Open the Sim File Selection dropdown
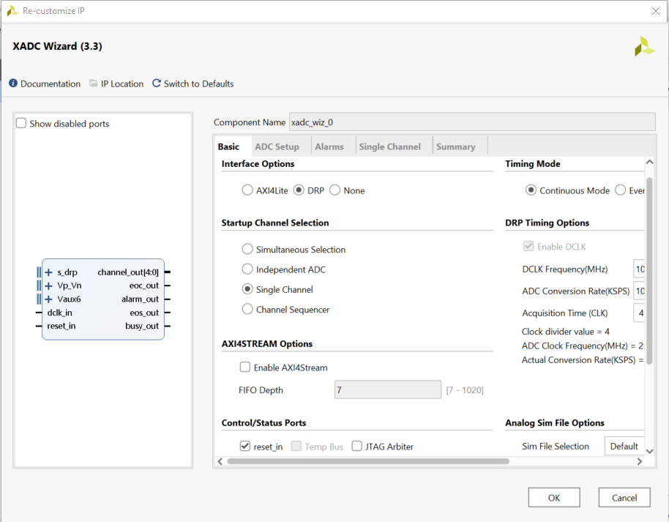Image resolution: width=669 pixels, height=522 pixels. point(624,446)
